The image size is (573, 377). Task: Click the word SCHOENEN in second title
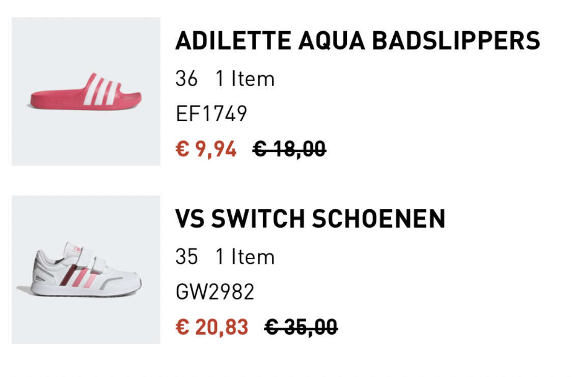click(x=378, y=219)
